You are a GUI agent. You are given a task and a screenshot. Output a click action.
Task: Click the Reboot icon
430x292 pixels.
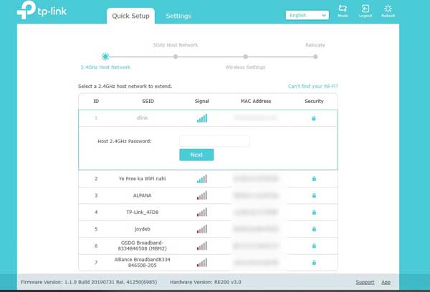click(x=388, y=11)
